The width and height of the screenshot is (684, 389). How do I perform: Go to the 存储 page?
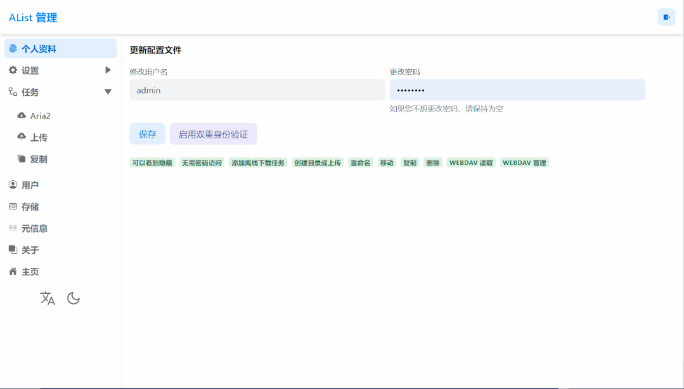[x=60, y=206]
